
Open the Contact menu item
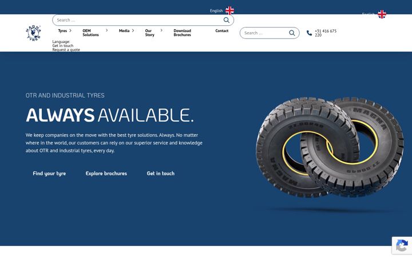pyautogui.click(x=222, y=31)
